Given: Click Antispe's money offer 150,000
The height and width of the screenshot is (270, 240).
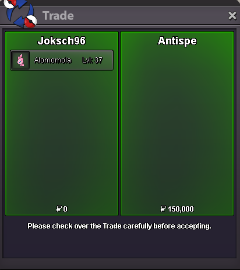Looking at the screenshot, I should click(181, 209).
